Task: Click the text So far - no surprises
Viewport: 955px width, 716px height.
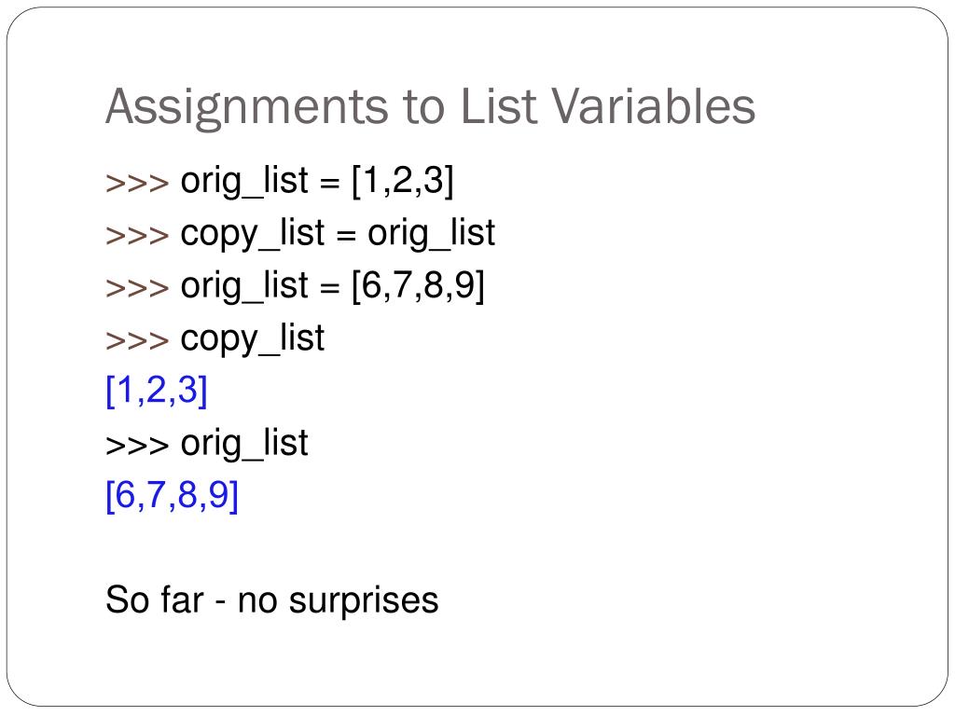Action: click(271, 600)
